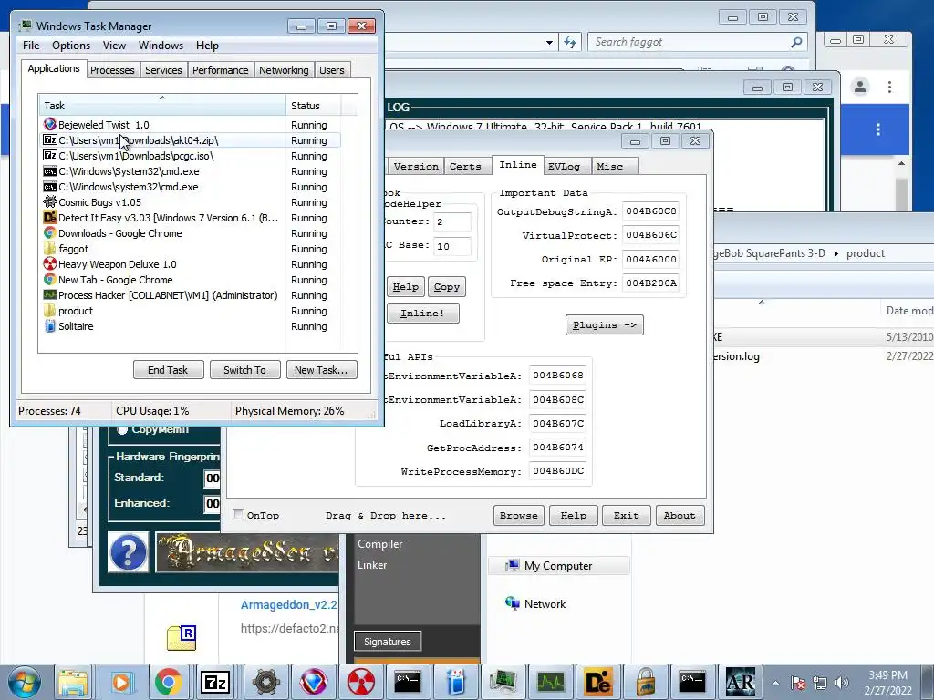Click the My Computer icon item
The width and height of the screenshot is (934, 700).
coord(558,565)
